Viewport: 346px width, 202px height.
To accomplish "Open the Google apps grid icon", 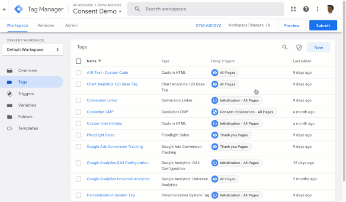I will [294, 9].
